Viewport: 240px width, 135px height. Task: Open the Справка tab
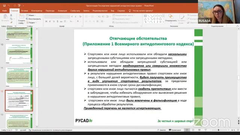pyautogui.click(x=121, y=11)
